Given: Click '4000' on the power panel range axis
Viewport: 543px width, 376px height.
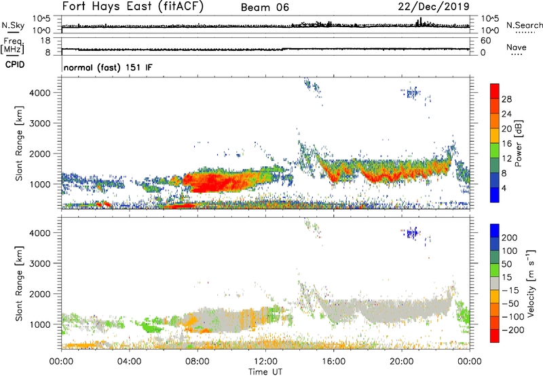Looking at the screenshot, I should [40, 93].
